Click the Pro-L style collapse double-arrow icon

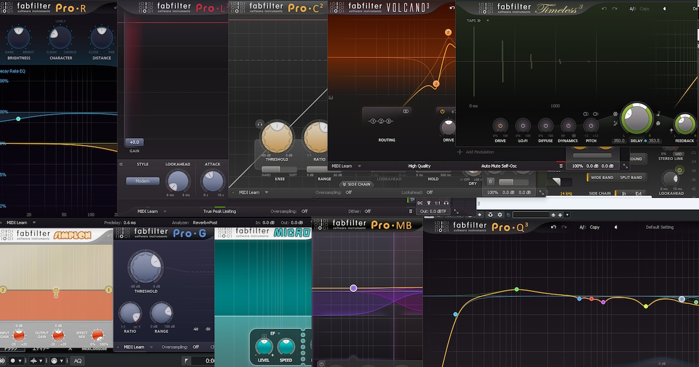pyautogui.click(x=121, y=164)
